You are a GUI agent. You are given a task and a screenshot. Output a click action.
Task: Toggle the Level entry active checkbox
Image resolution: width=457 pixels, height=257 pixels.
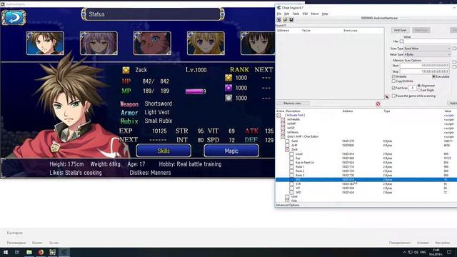click(291, 154)
